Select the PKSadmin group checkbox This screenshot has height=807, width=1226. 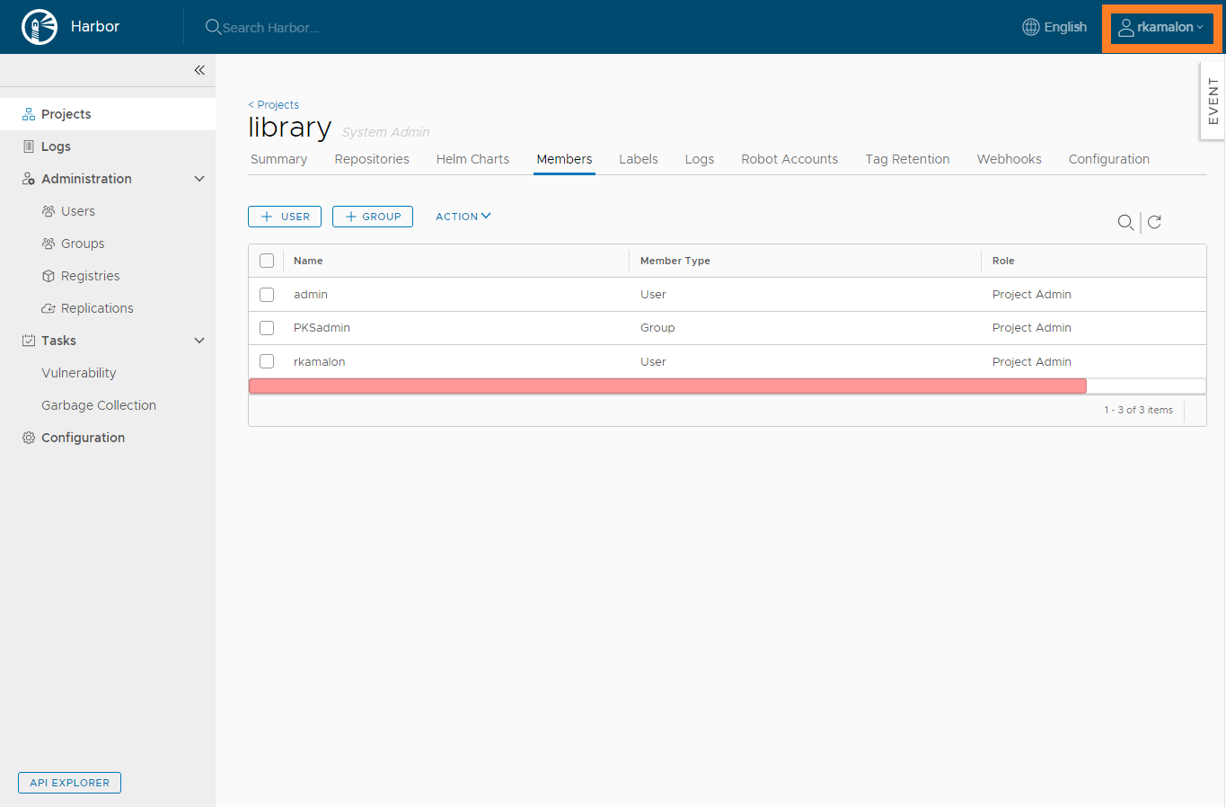pyautogui.click(x=267, y=328)
